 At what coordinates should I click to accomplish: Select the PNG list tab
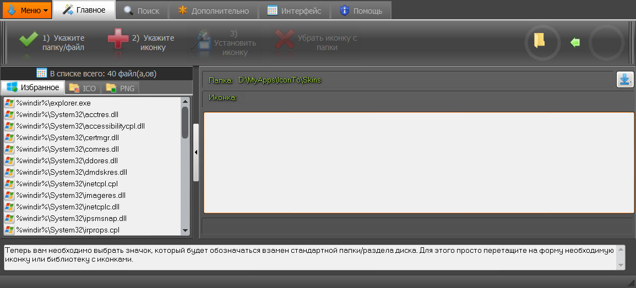coord(120,88)
